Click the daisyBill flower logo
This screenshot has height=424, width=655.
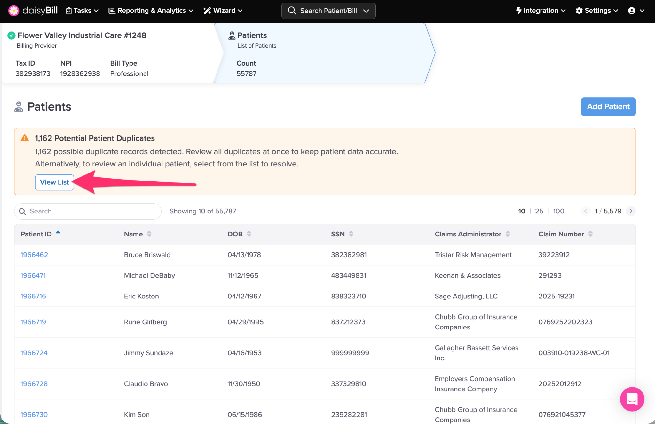(13, 11)
